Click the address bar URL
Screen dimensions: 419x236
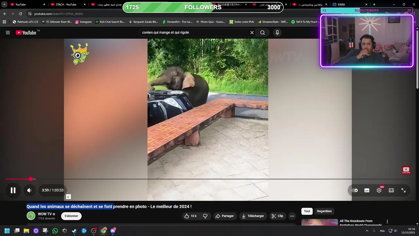click(x=59, y=14)
